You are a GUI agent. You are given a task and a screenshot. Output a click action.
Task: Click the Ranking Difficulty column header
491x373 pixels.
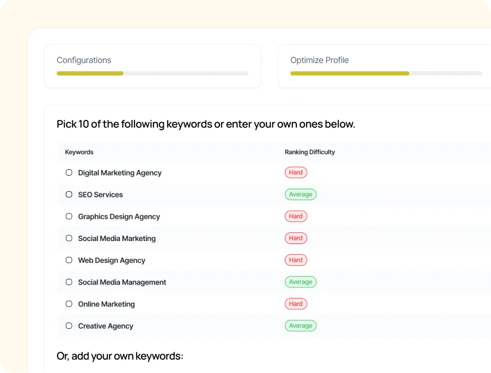pos(310,152)
